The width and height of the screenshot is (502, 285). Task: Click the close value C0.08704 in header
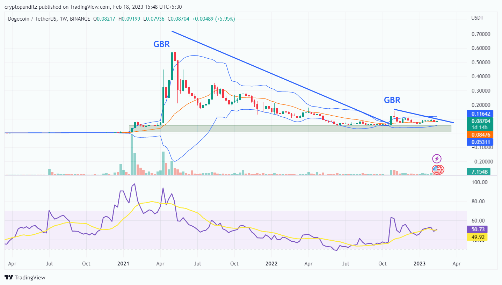tap(179, 19)
